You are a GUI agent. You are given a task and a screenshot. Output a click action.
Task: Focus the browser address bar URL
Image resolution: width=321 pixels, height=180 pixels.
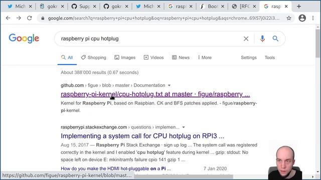[164, 18]
